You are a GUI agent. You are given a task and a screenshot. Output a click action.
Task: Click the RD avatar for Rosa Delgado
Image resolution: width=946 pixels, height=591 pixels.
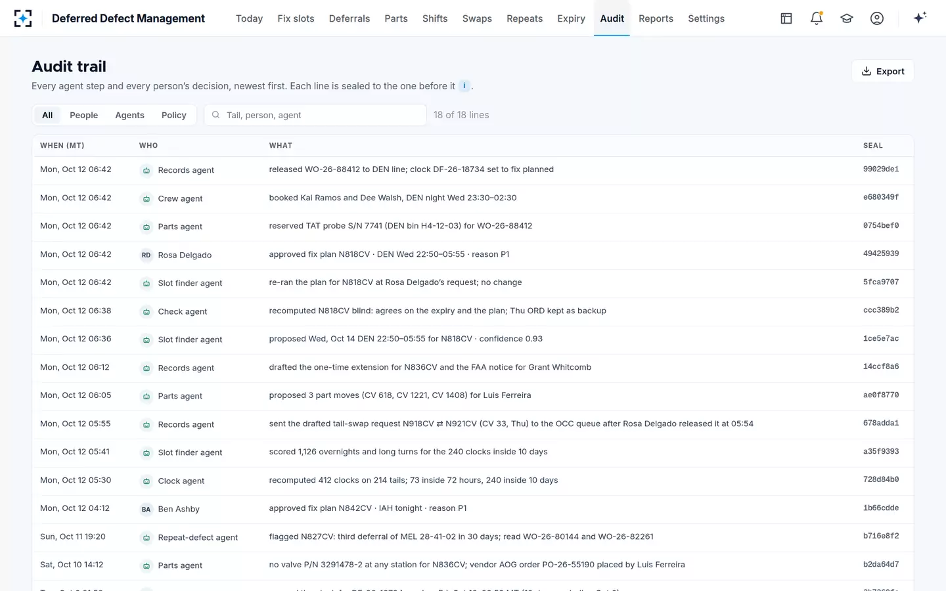pos(146,255)
